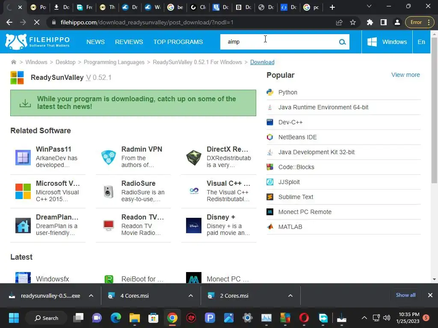
Task: Click Show all downloads
Action: pyautogui.click(x=405, y=295)
